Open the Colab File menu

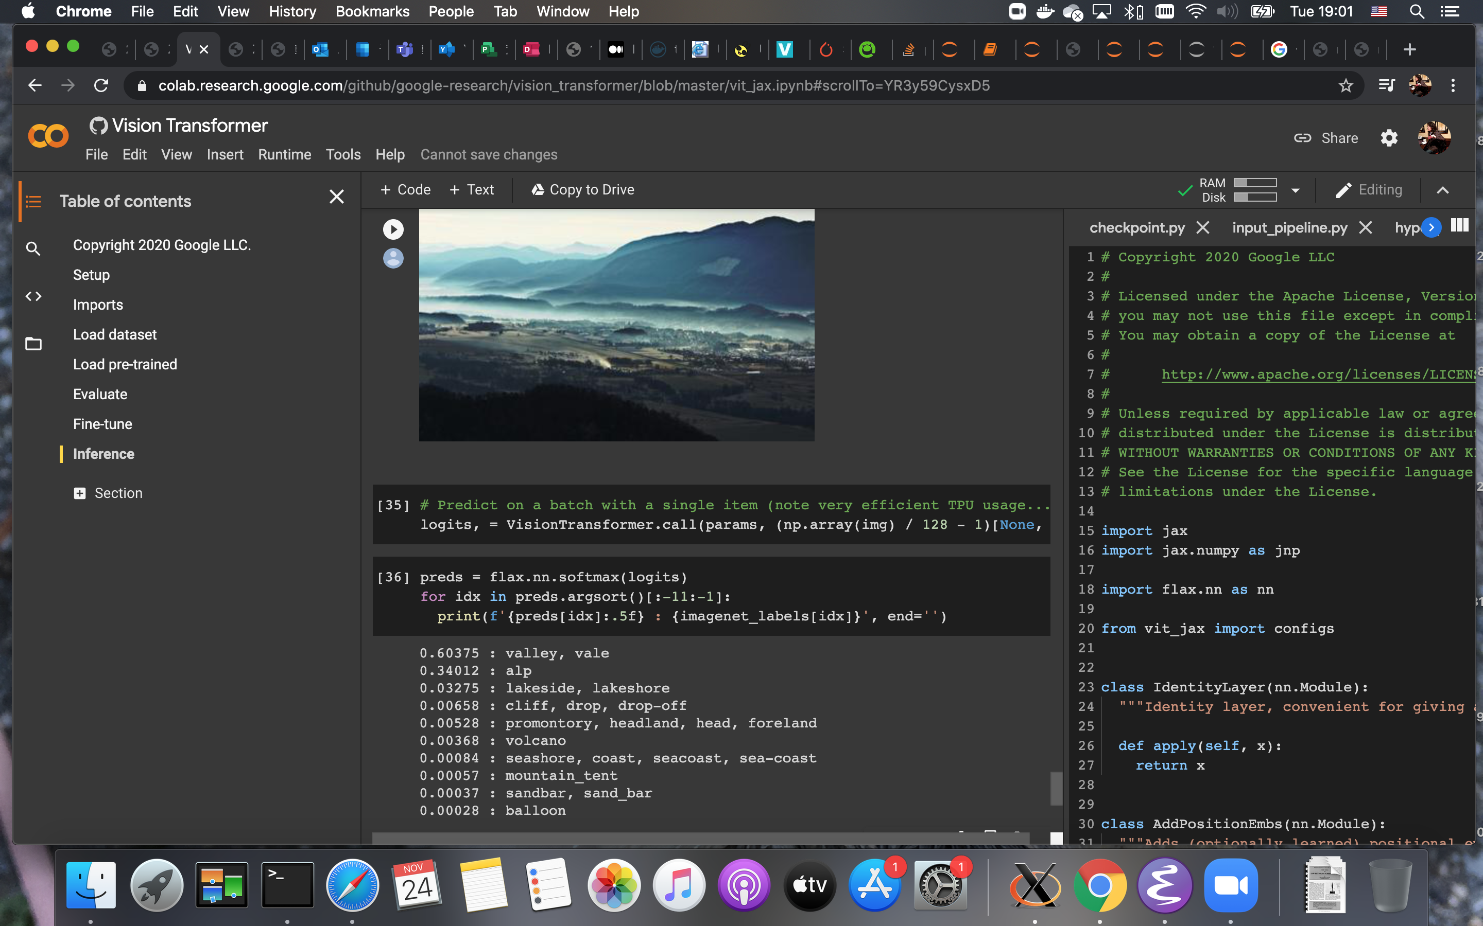tap(96, 154)
